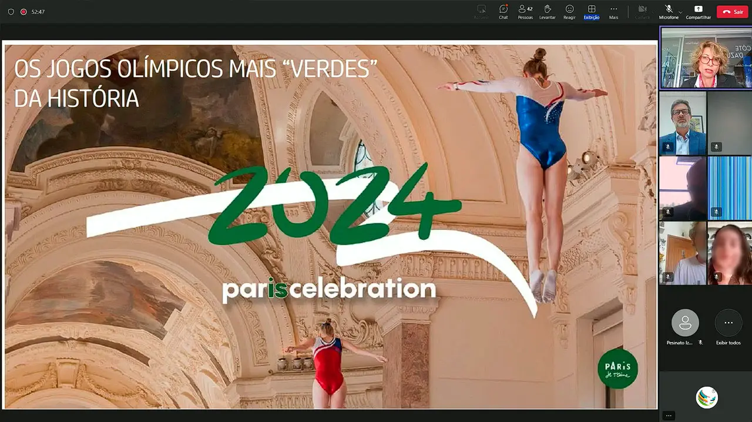
Task: Open the small ellipsis menu at bottom
Action: [669, 416]
